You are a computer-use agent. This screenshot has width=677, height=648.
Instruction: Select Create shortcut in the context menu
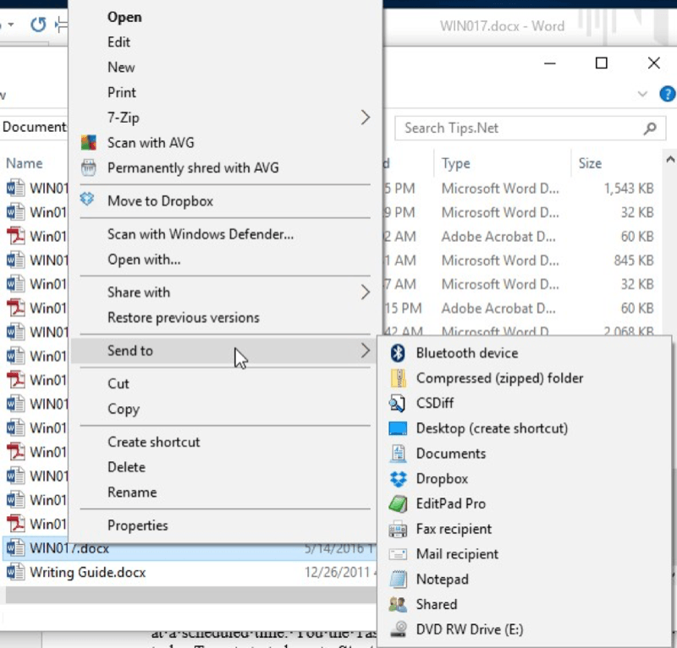[154, 442]
